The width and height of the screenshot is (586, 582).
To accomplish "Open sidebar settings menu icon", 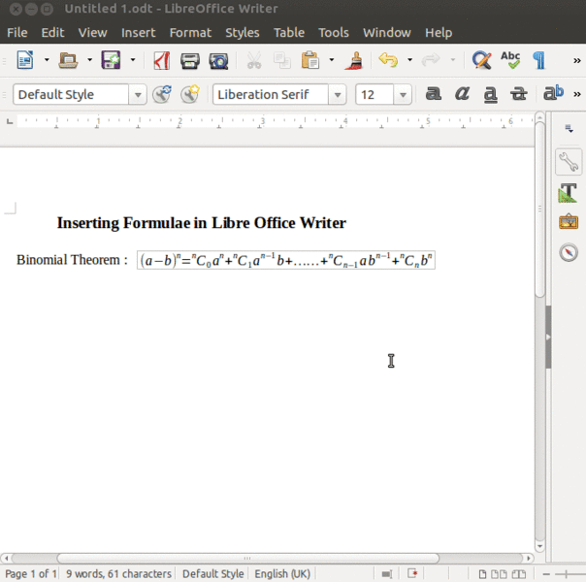I will pos(569,129).
